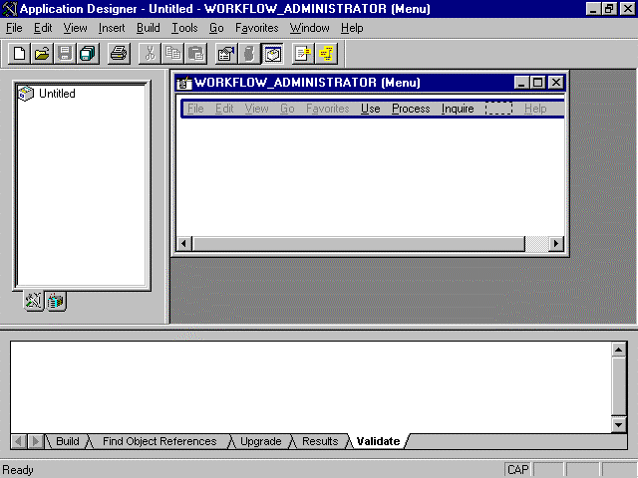Click output pane scroll-up arrow

point(618,350)
